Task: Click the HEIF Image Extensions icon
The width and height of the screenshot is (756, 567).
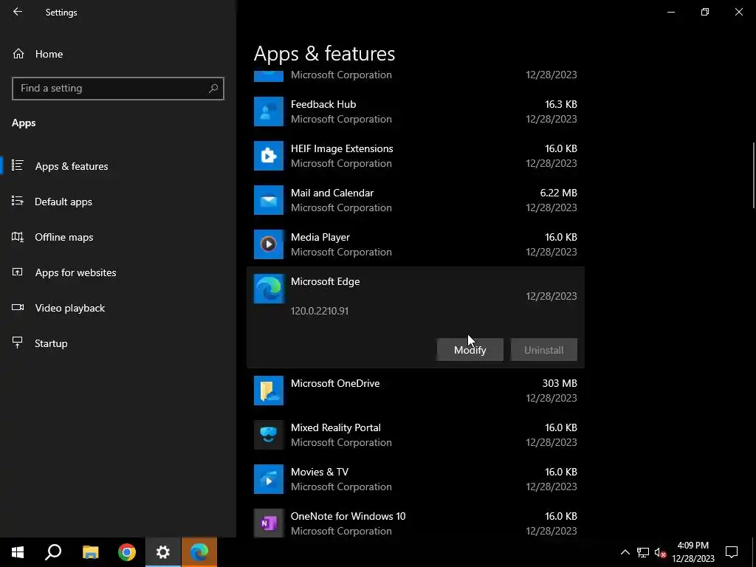Action: coord(269,156)
